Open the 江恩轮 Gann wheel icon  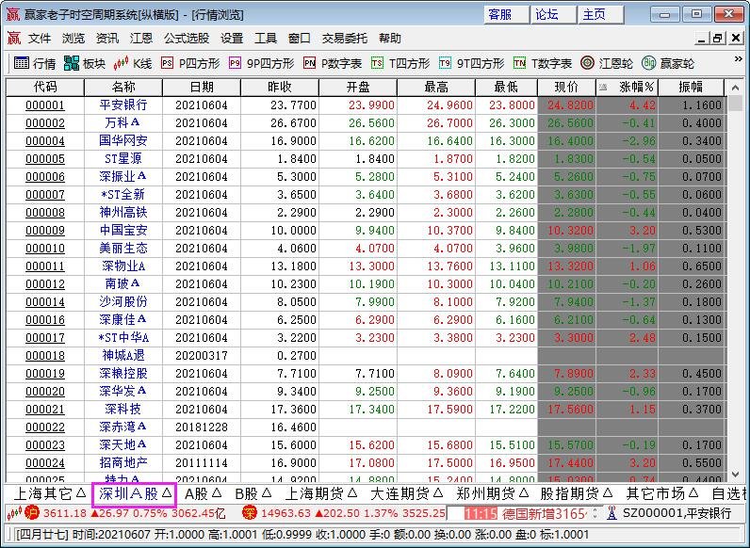(587, 63)
